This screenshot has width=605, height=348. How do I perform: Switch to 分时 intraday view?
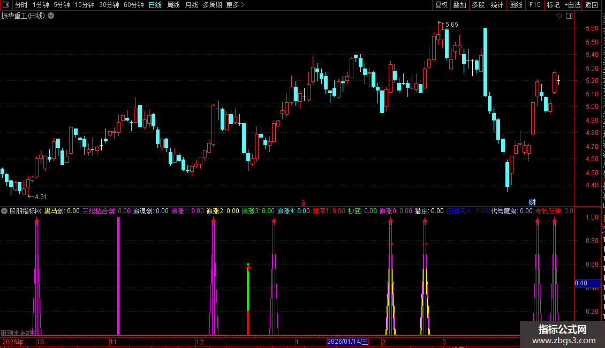(x=21, y=5)
